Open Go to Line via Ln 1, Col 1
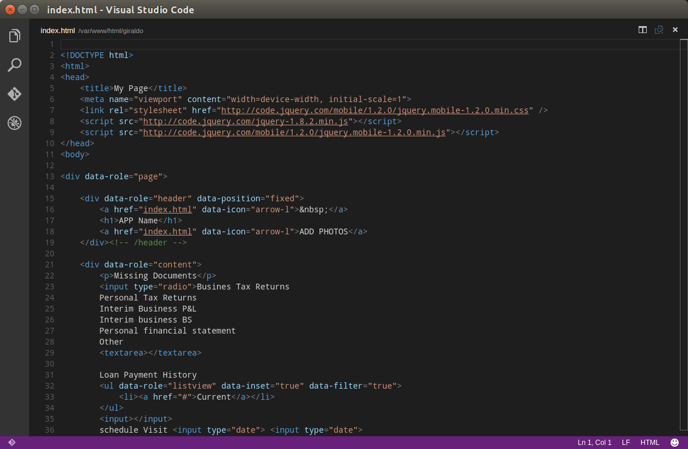 594,443
